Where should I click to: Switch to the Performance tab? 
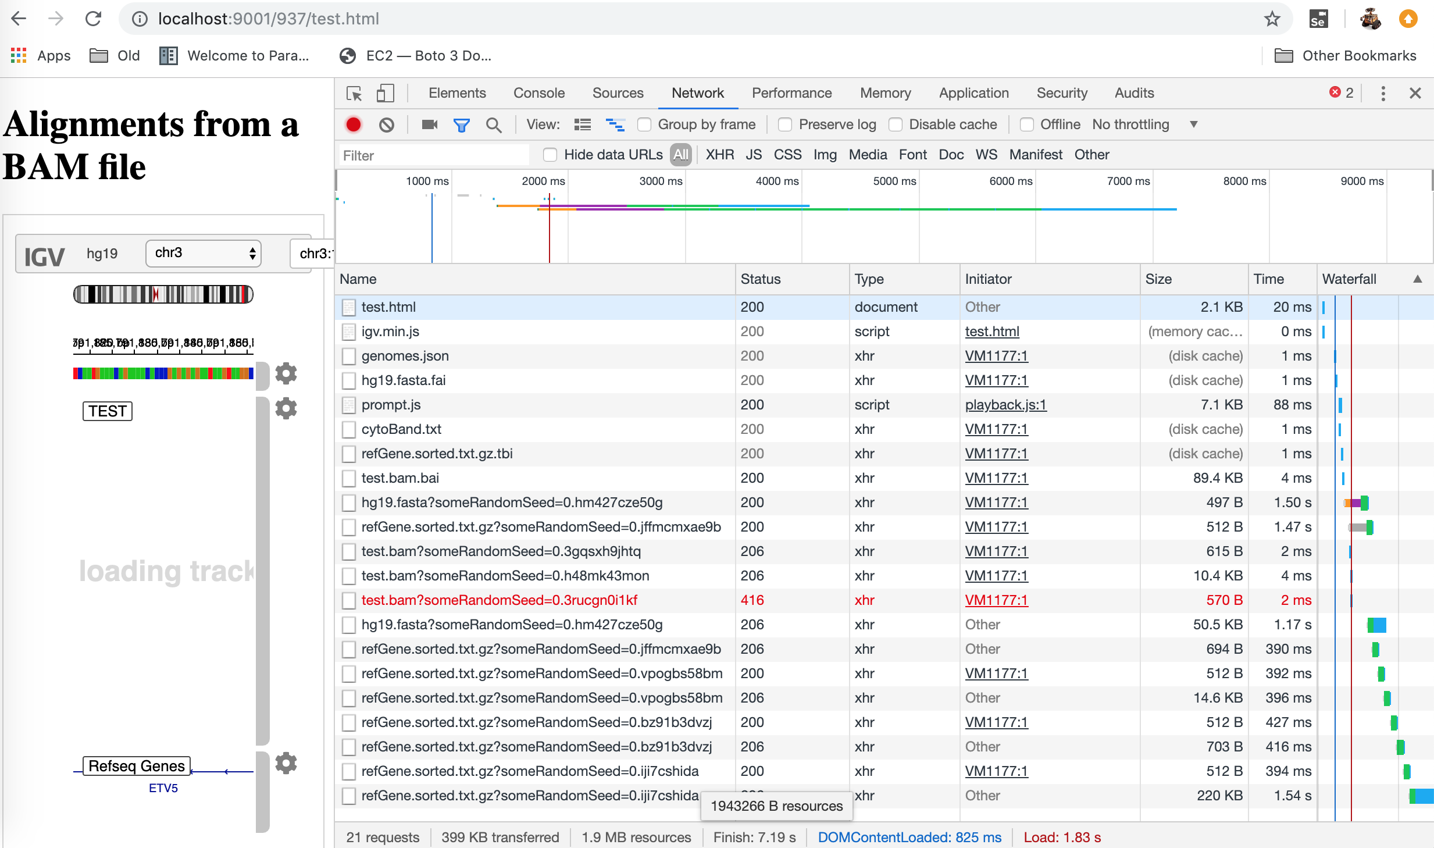pos(791,93)
